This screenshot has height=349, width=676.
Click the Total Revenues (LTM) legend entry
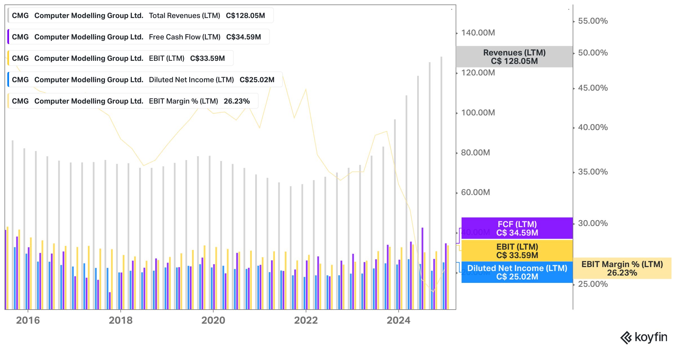(x=140, y=15)
